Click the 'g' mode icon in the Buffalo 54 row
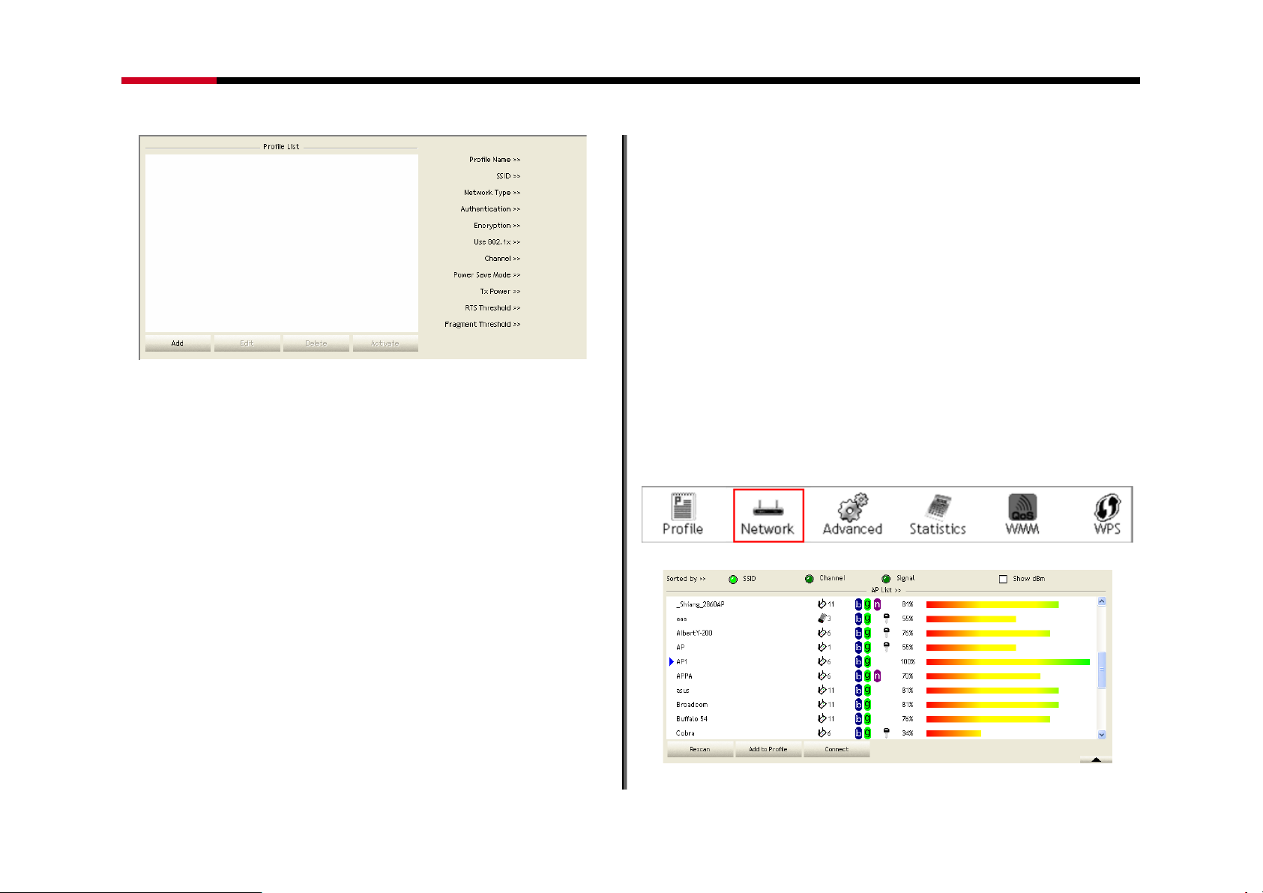The image size is (1263, 893). pos(867,718)
